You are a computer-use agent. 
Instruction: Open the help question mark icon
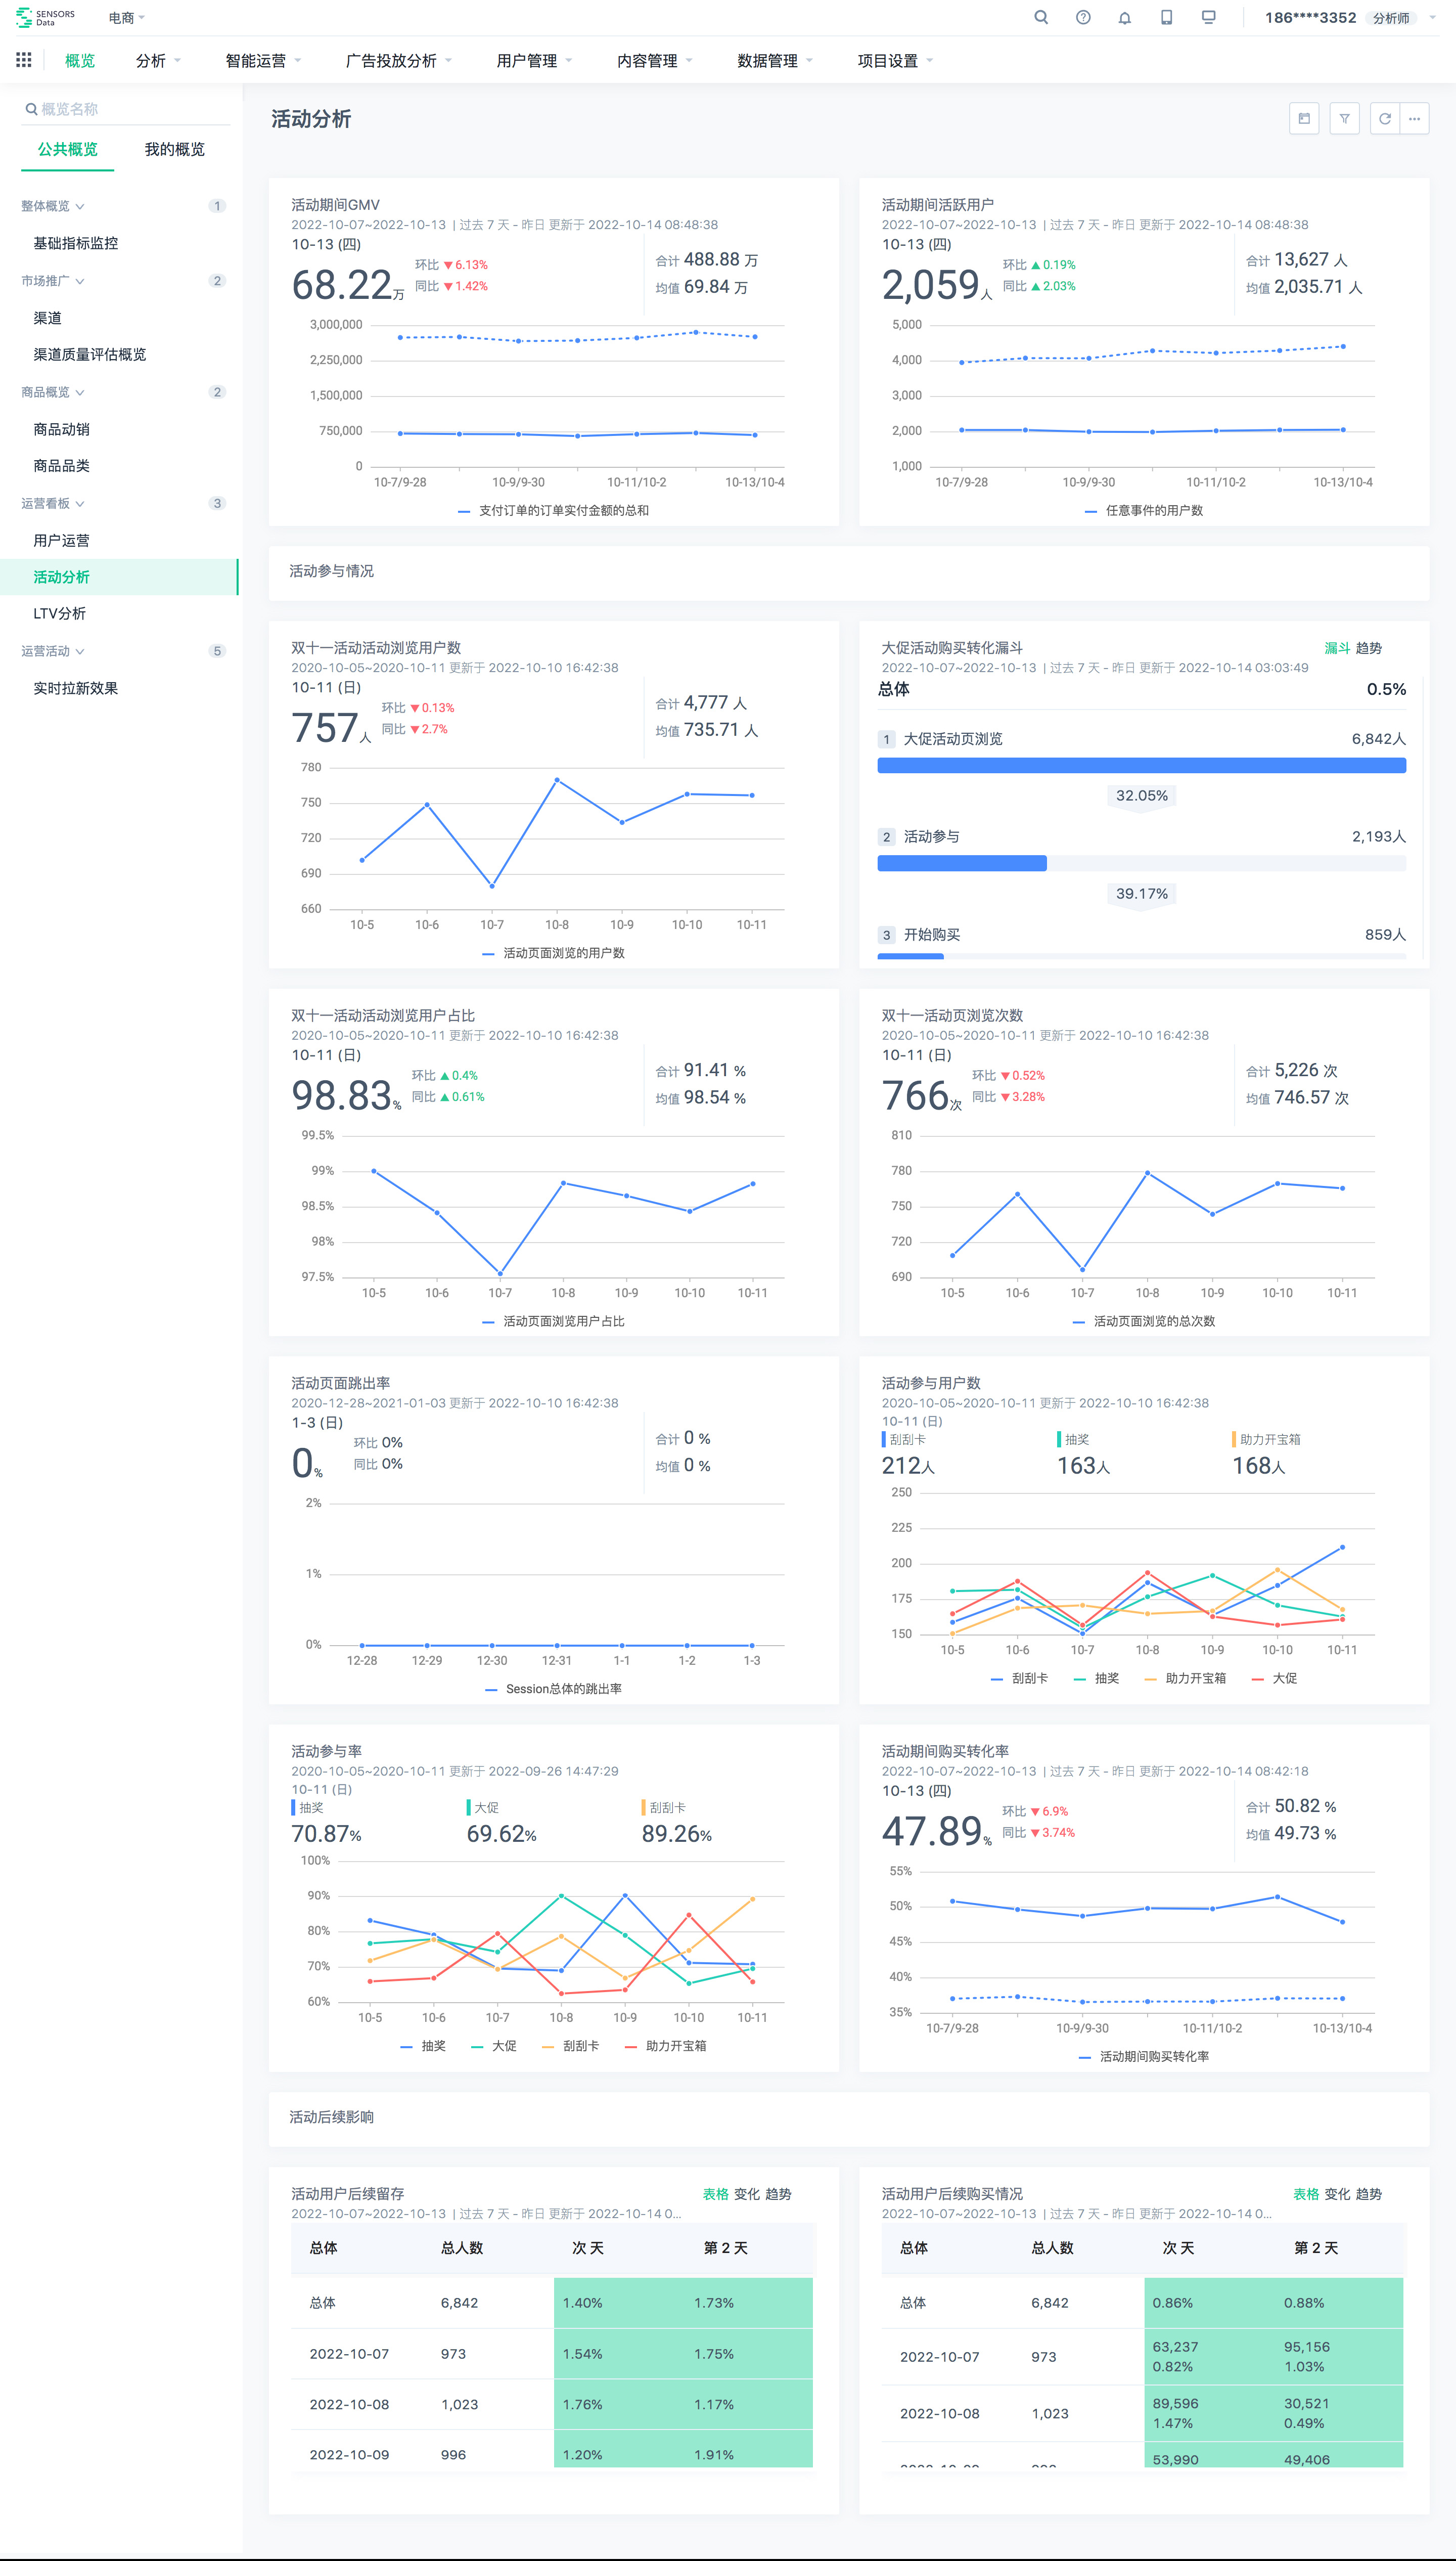click(1083, 17)
